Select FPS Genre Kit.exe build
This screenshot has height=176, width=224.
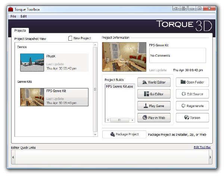(x=119, y=87)
